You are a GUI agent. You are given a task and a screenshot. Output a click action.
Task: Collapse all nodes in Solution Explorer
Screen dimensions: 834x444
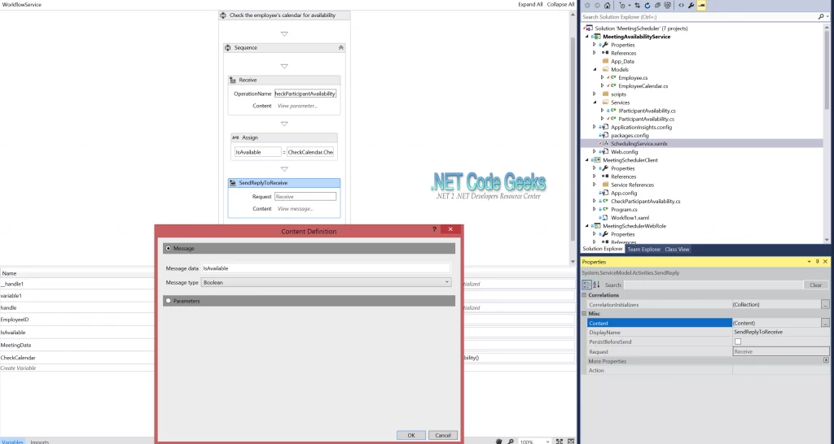(657, 6)
